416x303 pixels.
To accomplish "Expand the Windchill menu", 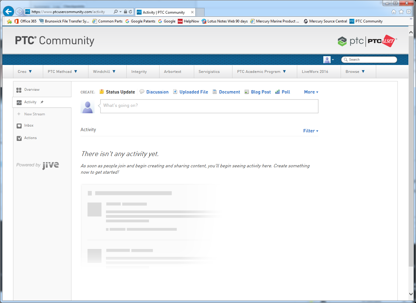I will coord(104,72).
